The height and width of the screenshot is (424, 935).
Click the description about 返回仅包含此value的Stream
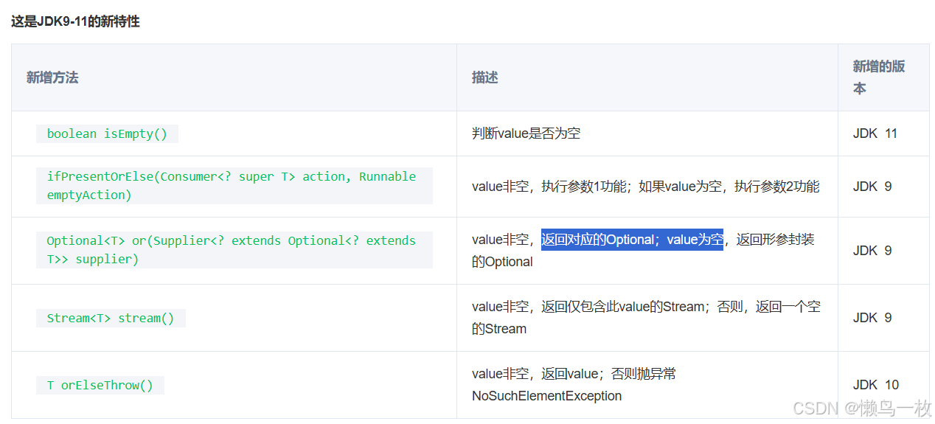click(646, 318)
